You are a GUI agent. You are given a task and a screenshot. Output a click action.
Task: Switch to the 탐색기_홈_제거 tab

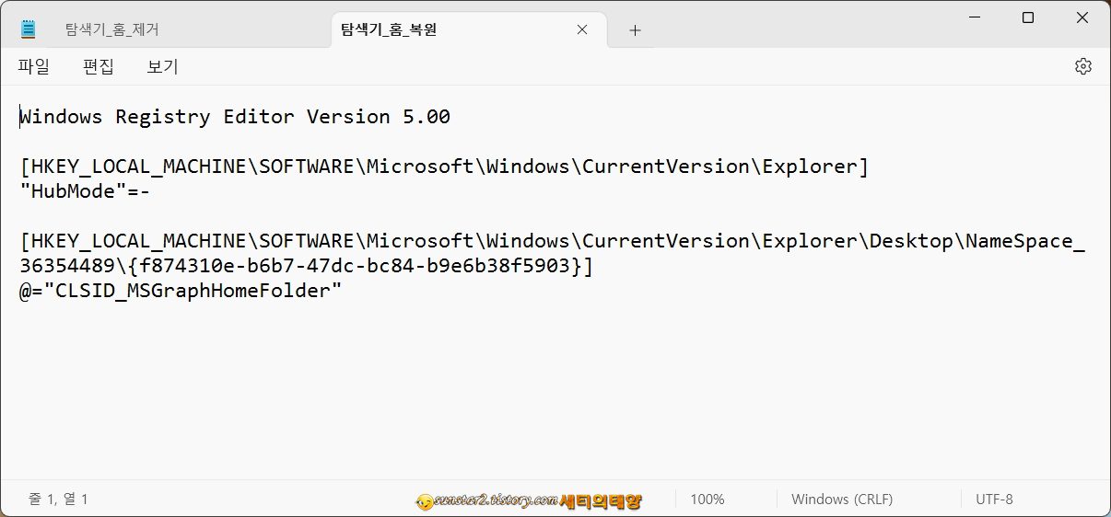coord(111,29)
